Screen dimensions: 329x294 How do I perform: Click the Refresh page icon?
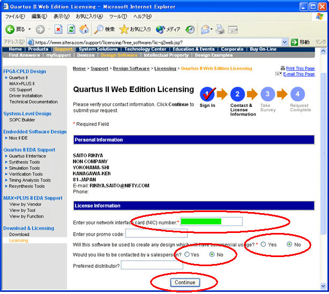71,29
